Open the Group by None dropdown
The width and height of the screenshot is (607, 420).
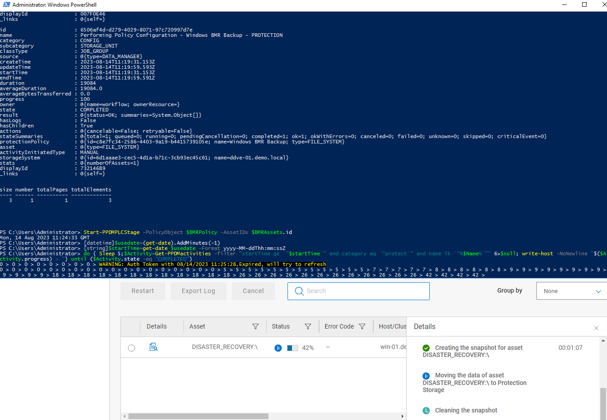click(x=571, y=291)
